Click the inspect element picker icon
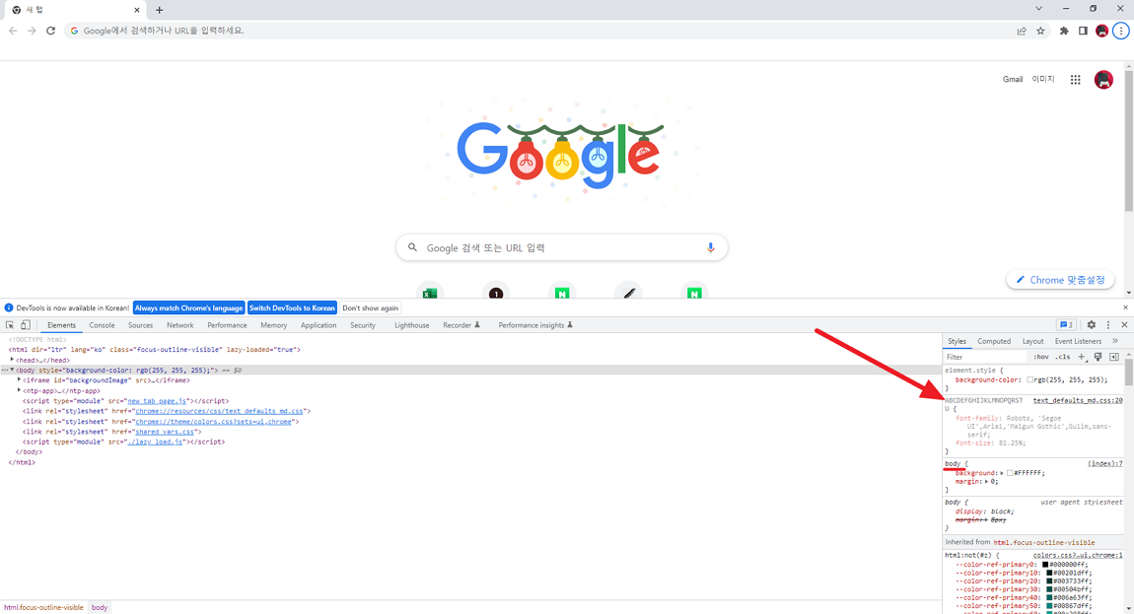The image size is (1134, 614). [x=10, y=325]
